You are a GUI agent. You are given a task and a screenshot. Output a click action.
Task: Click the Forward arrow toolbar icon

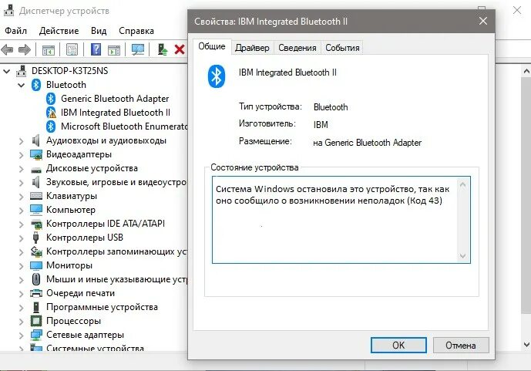25,50
